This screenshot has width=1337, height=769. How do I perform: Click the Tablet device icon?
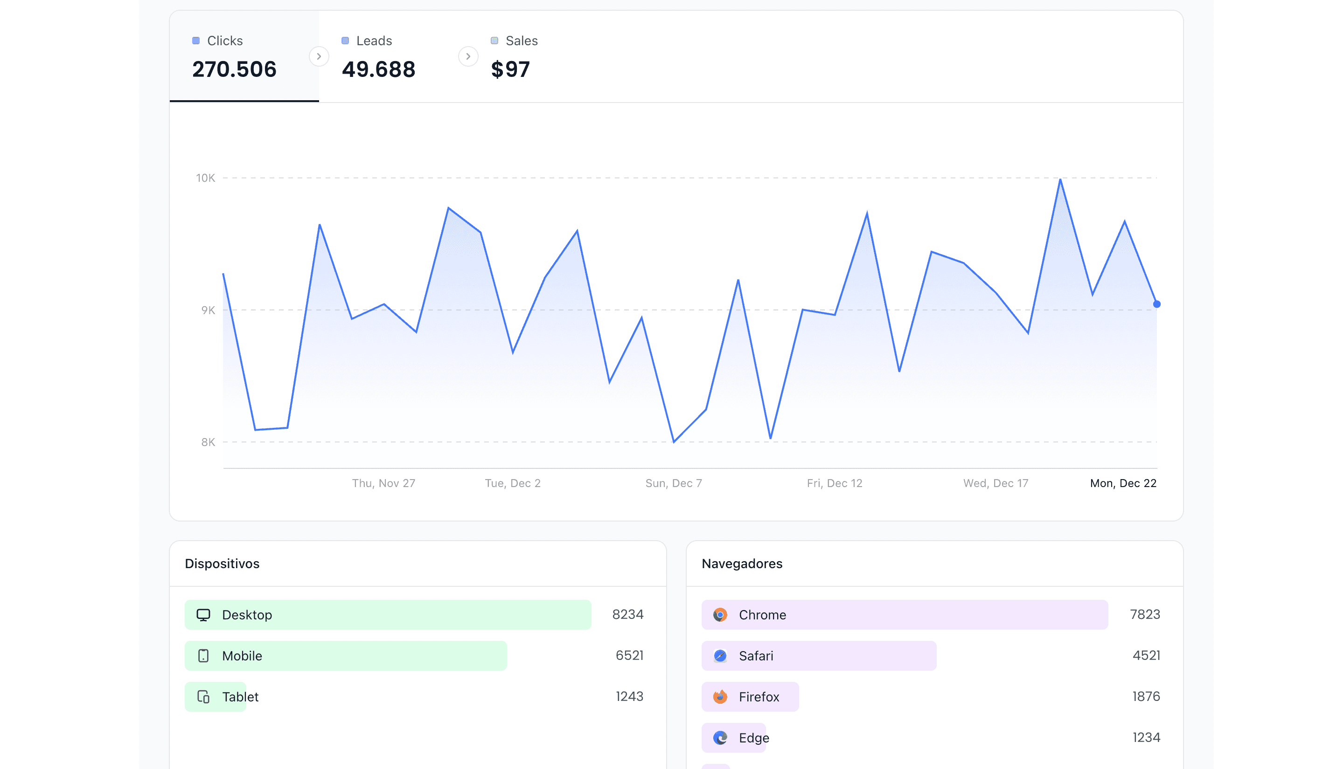click(203, 697)
